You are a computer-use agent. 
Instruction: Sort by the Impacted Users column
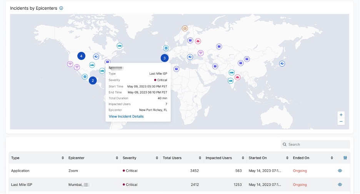(x=243, y=158)
